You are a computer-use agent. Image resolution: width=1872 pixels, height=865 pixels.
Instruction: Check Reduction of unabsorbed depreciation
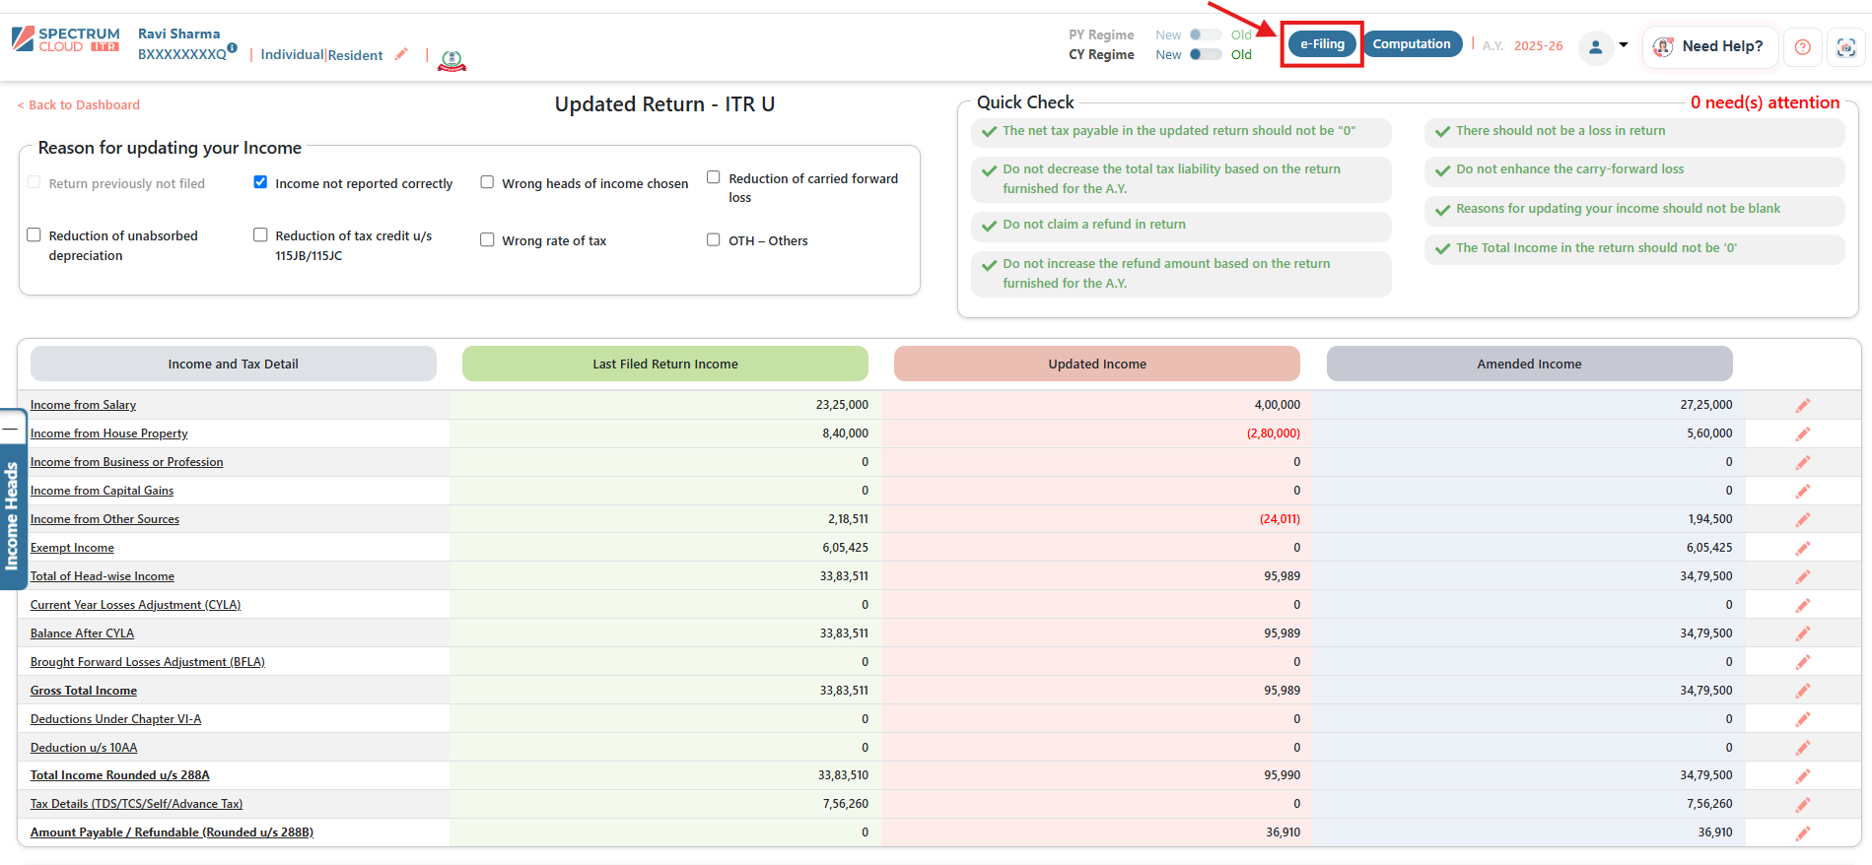(34, 234)
